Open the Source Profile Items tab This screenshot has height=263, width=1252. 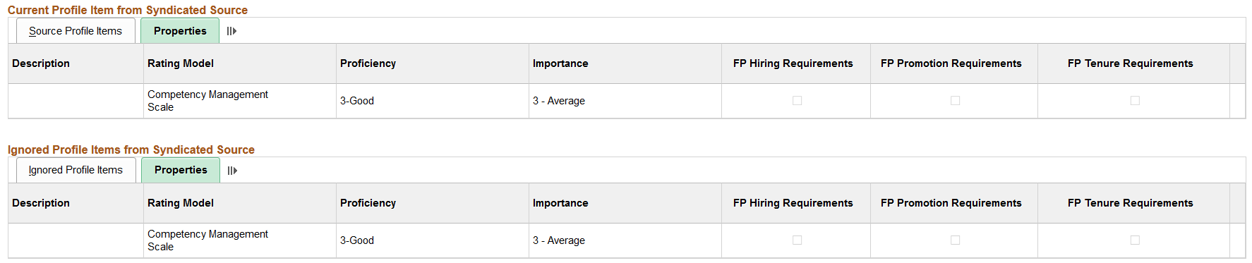tap(76, 31)
